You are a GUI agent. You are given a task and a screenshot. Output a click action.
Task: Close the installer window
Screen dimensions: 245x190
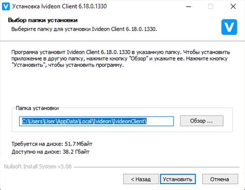233,7
